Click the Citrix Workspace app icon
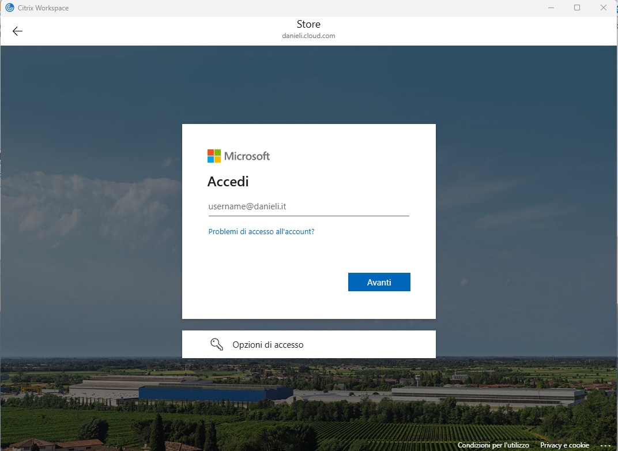 (x=10, y=8)
